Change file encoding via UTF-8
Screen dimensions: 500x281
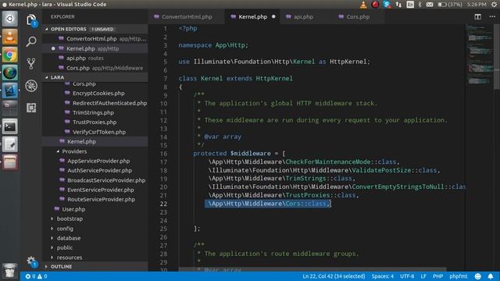click(407, 276)
